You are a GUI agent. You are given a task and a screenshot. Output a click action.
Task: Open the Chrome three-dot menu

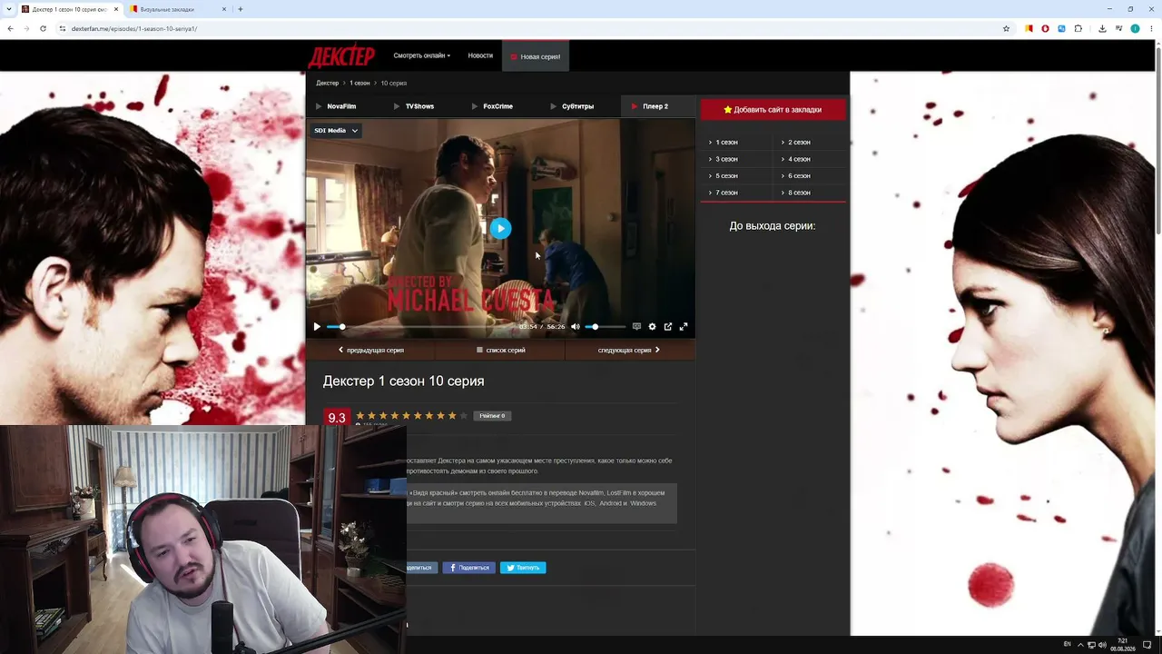pyautogui.click(x=1151, y=28)
